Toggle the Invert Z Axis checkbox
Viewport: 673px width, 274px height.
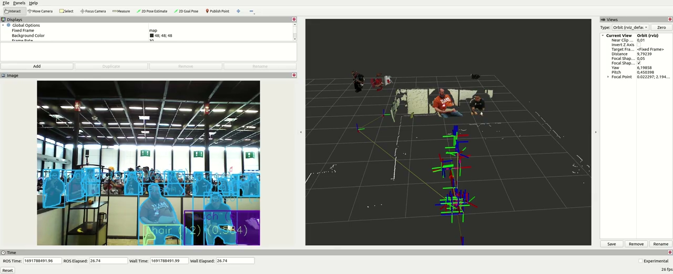click(639, 45)
